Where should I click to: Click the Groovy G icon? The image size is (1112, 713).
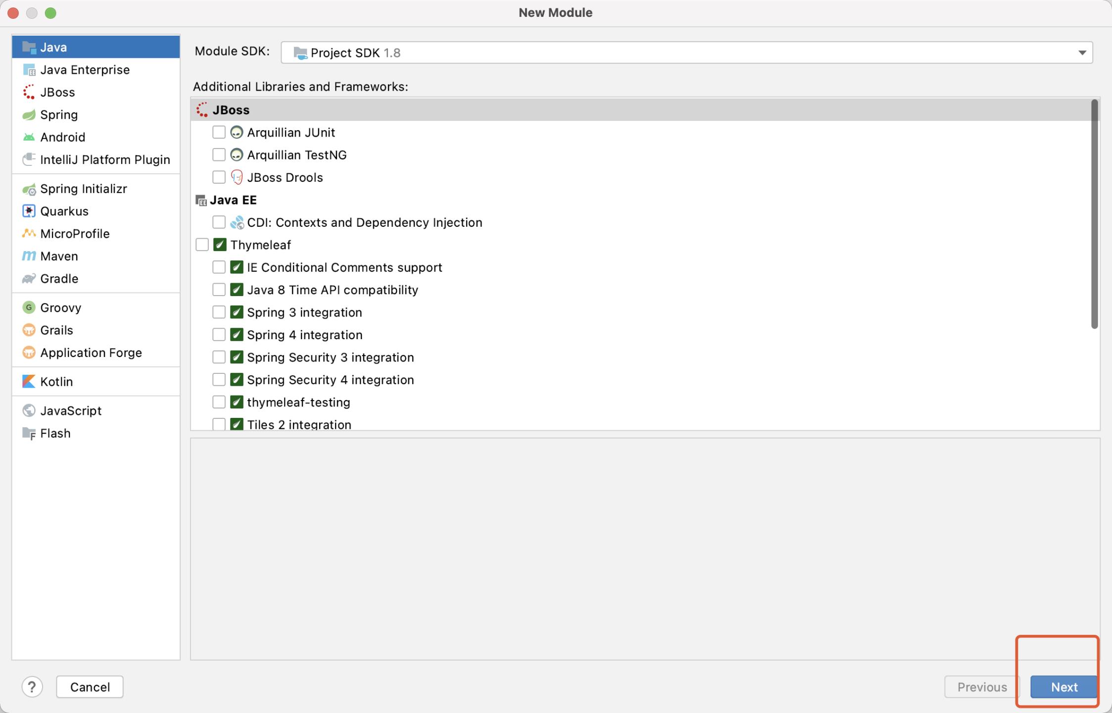[29, 307]
